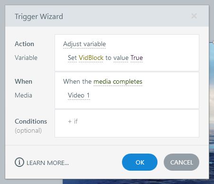Close the Trigger Wizard with the X
This screenshot has height=184, width=214.
click(x=194, y=16)
